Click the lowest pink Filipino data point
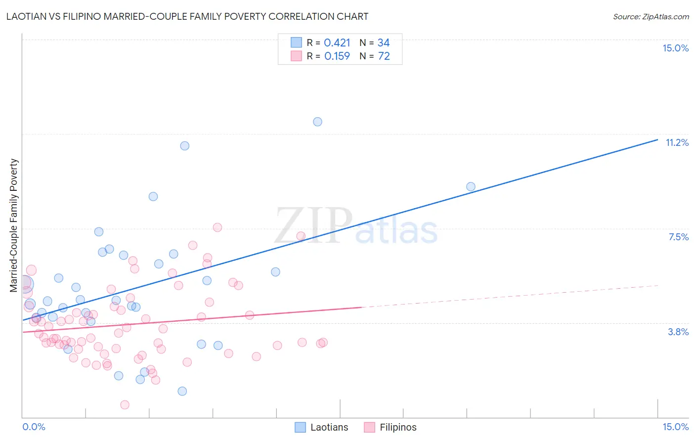 pos(125,405)
